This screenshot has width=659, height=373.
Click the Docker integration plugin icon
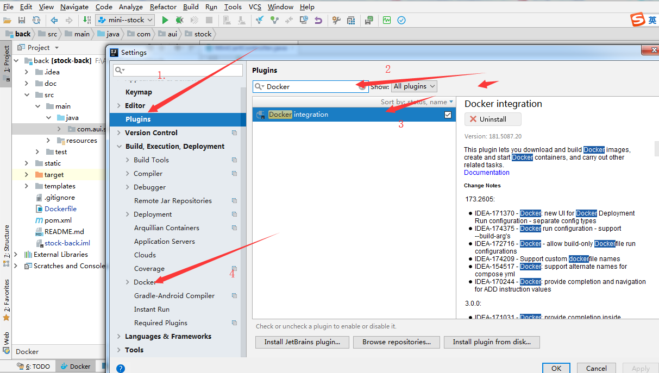pyautogui.click(x=261, y=115)
